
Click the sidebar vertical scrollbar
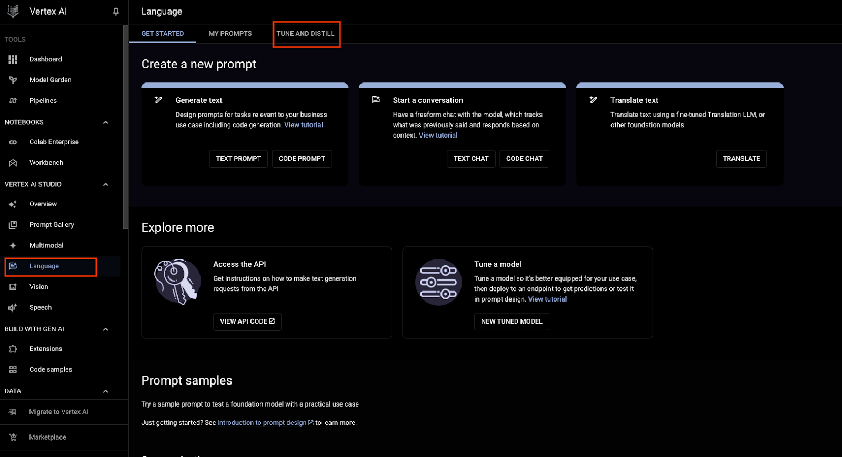125,127
